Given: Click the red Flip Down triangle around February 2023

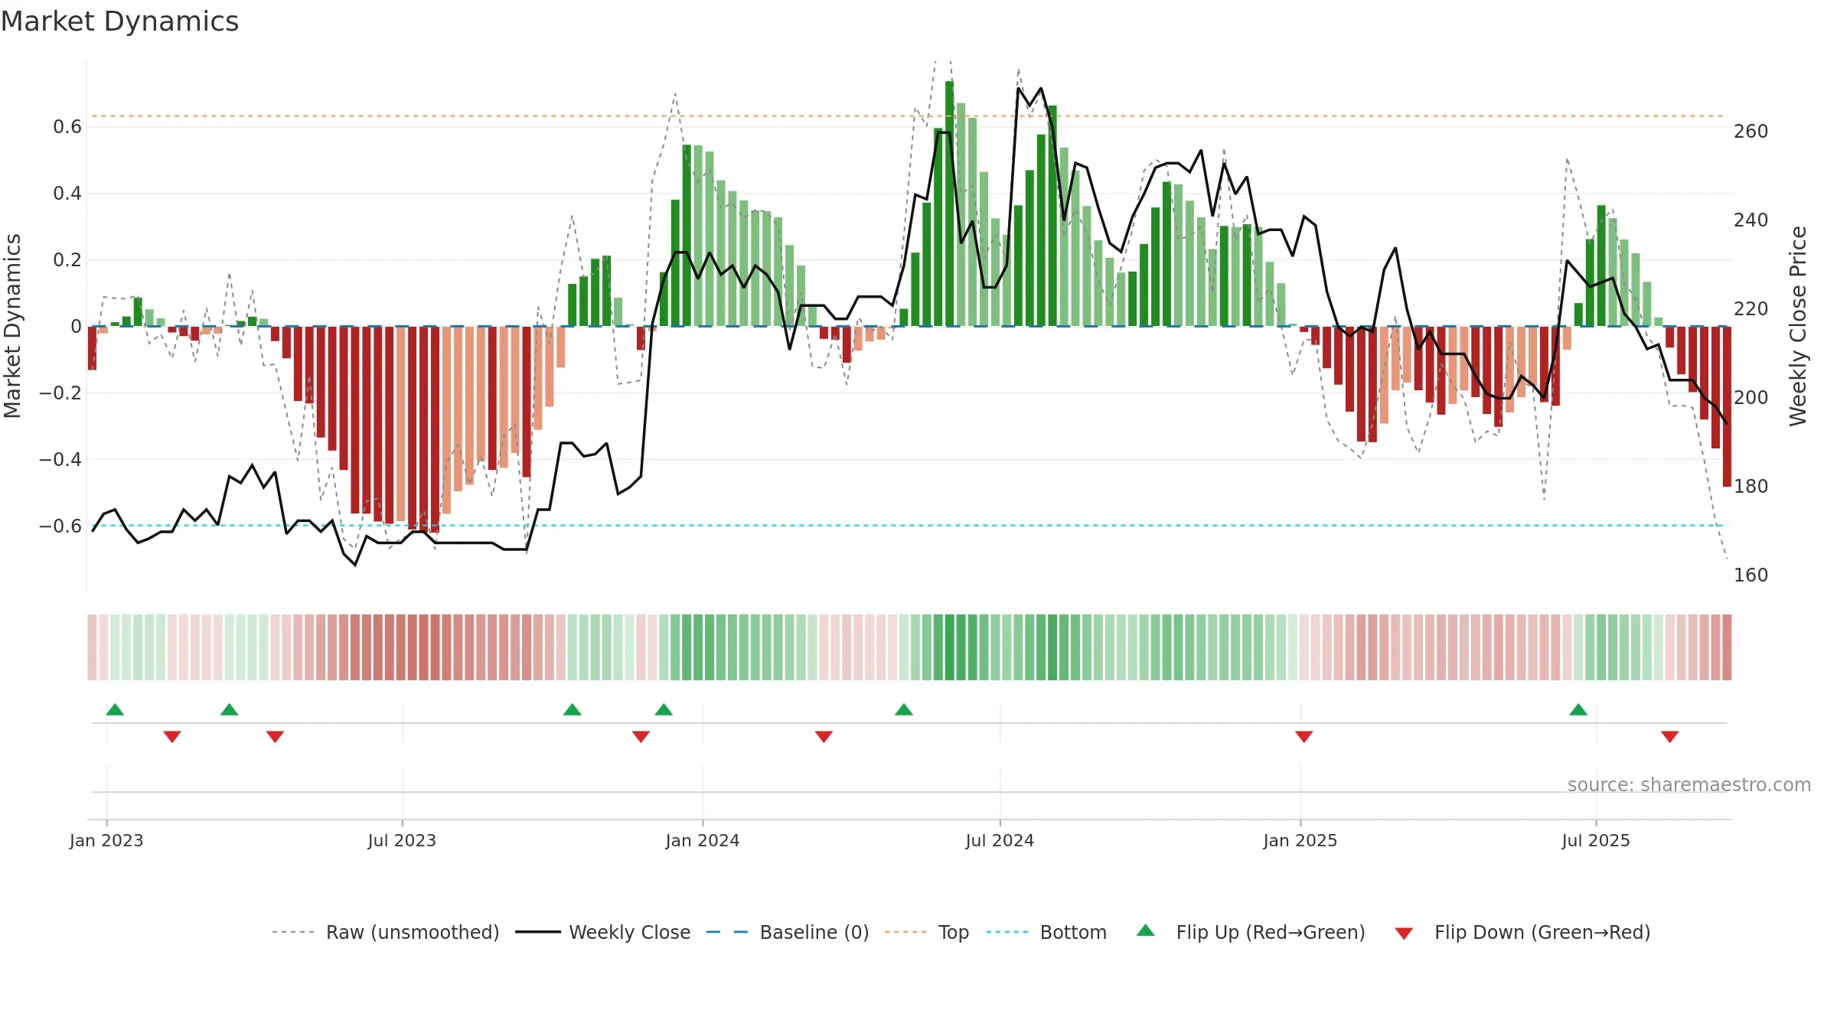Looking at the screenshot, I should tap(172, 736).
